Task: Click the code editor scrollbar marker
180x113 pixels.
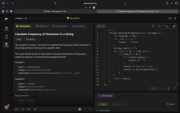Action: click(177, 84)
